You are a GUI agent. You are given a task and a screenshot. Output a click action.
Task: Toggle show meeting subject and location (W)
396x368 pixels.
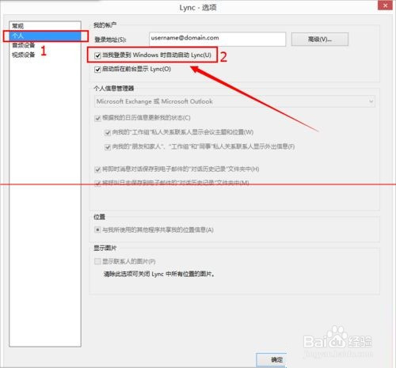click(108, 132)
